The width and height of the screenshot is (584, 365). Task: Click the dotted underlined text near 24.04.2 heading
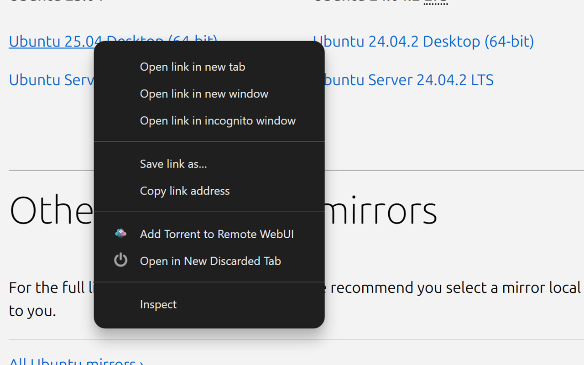pyautogui.click(x=434, y=3)
